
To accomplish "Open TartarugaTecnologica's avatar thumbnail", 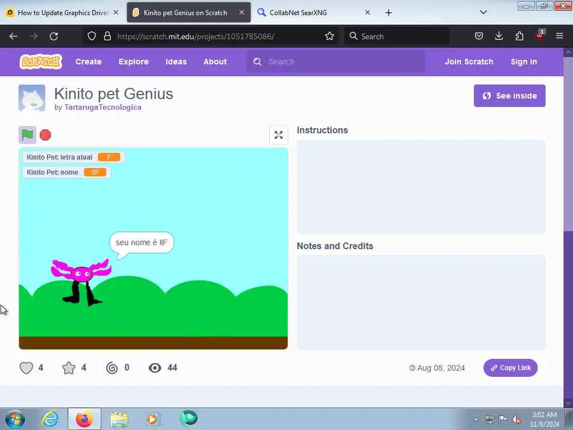I will point(32,98).
